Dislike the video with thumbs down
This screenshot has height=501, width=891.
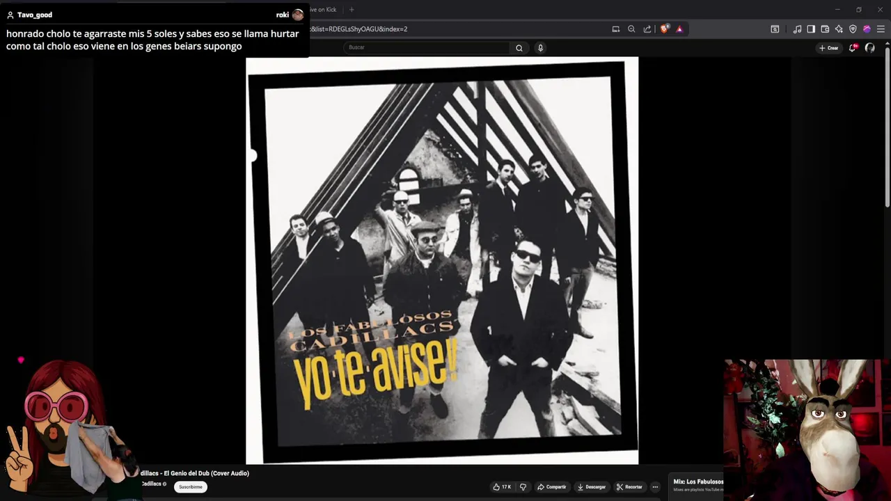[x=523, y=487]
